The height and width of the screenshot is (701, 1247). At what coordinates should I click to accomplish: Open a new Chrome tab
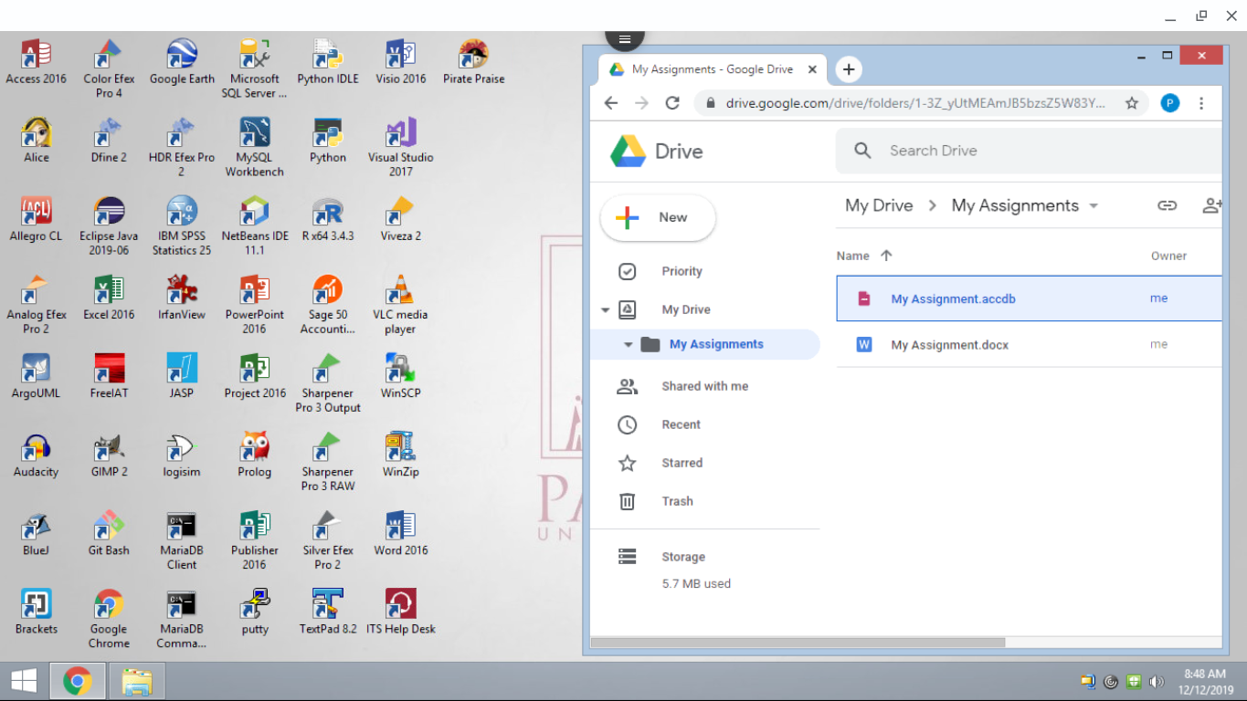849,69
